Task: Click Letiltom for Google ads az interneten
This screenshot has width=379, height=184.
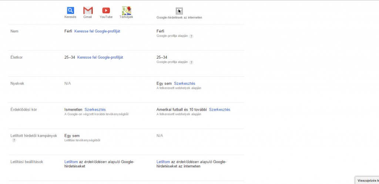Action: pyautogui.click(x=163, y=162)
